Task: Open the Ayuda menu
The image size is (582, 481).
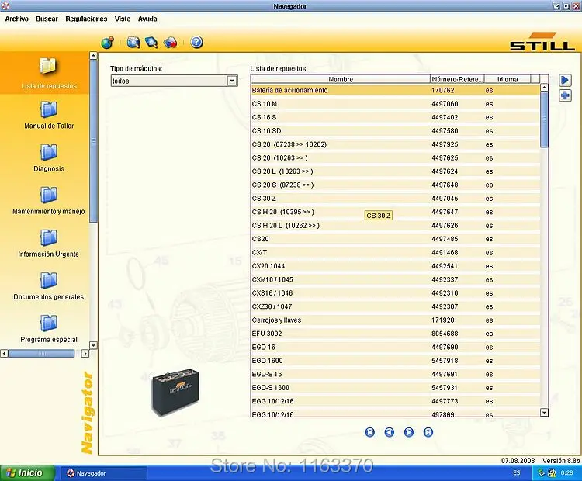Action: click(x=147, y=19)
